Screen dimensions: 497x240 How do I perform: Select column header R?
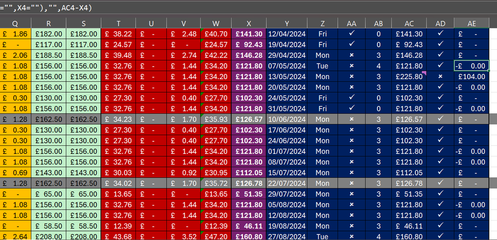tap(48, 23)
